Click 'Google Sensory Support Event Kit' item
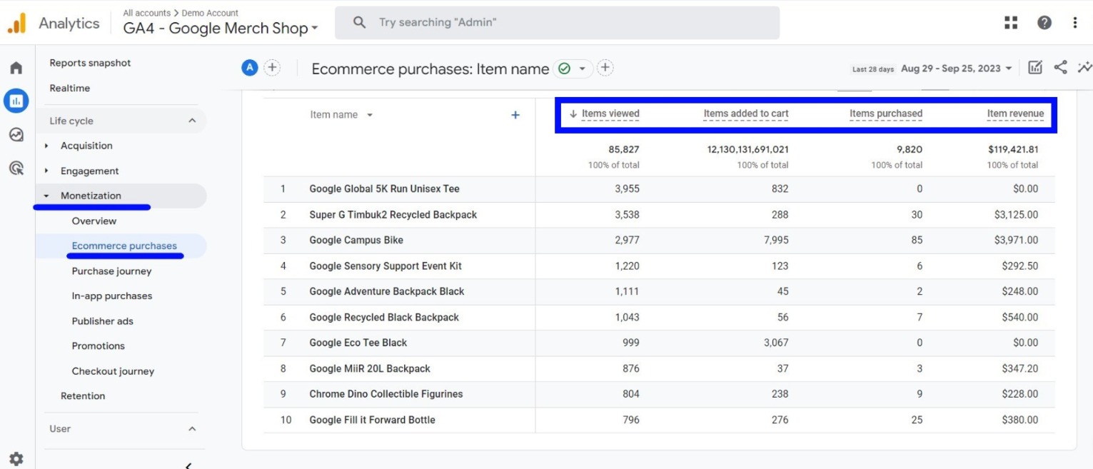This screenshot has width=1093, height=469. [386, 266]
